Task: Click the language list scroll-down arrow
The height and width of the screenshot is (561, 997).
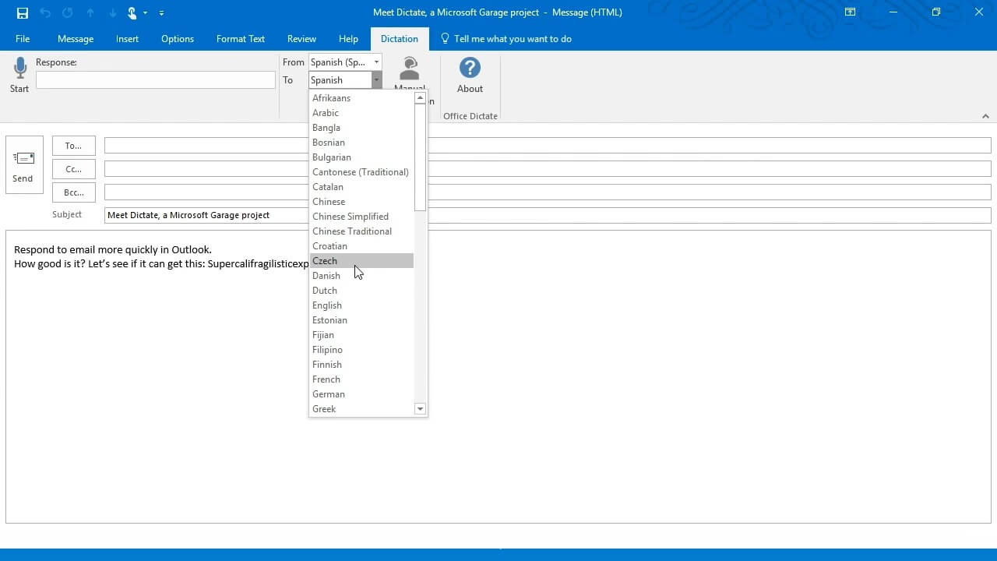Action: (420, 409)
